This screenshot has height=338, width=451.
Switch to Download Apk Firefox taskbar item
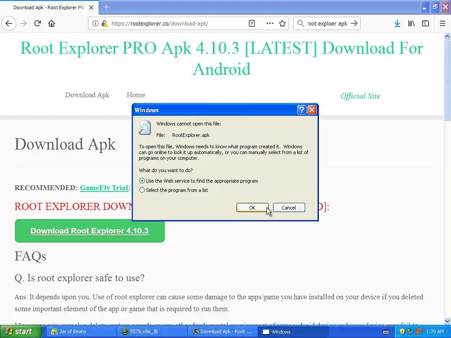tap(222, 332)
